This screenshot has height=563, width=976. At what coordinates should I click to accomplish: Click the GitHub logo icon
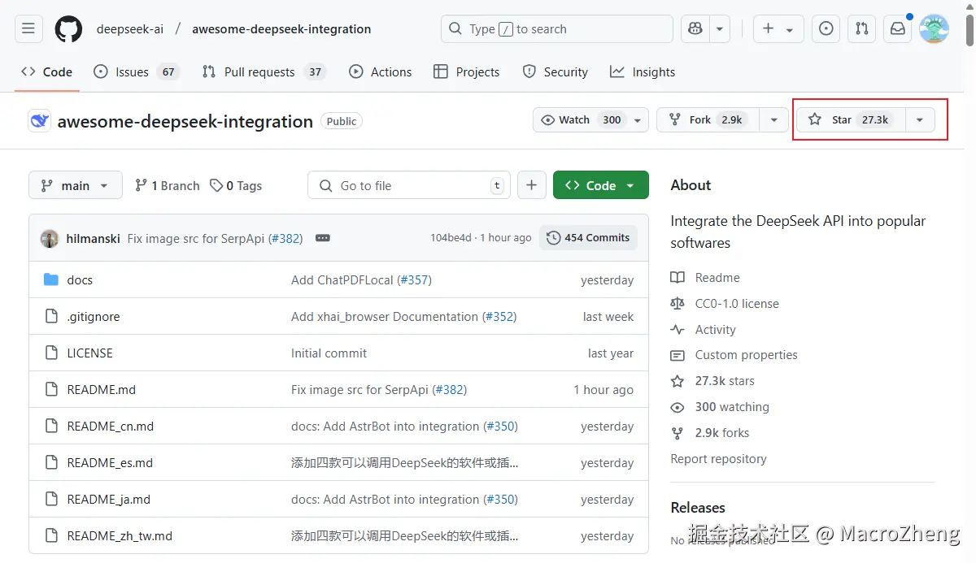point(68,29)
